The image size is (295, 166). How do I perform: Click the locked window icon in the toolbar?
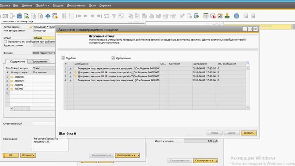pos(55,16)
